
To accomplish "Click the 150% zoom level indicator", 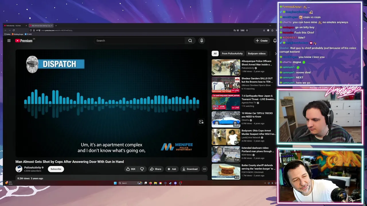I will 243,30.
